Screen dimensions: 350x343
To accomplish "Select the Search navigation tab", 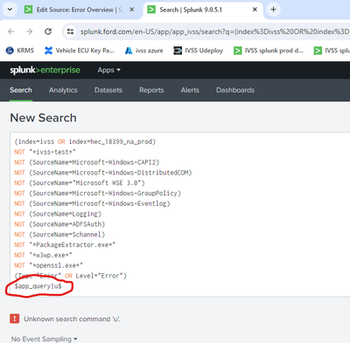I will tap(21, 90).
